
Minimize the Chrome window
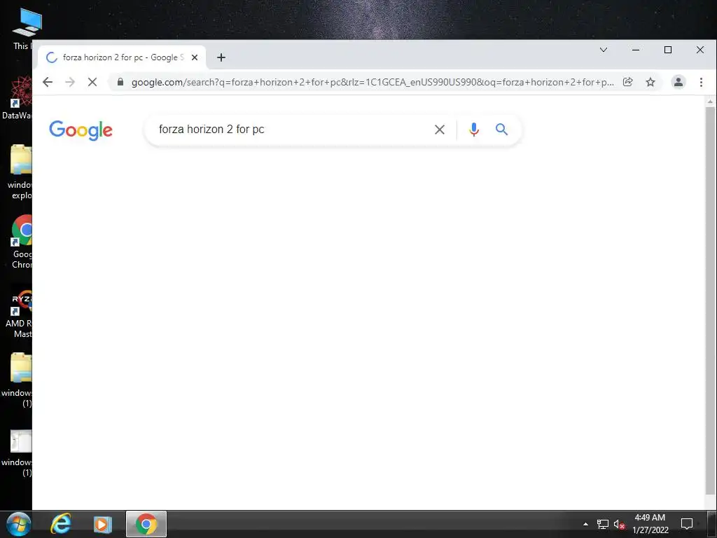pyautogui.click(x=636, y=50)
